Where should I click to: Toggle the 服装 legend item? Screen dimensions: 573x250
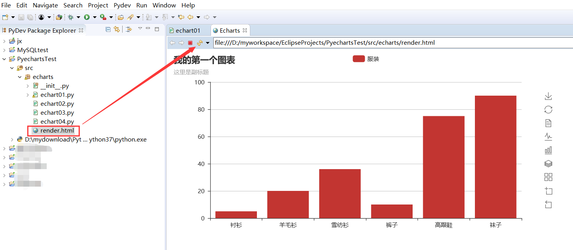click(365, 58)
